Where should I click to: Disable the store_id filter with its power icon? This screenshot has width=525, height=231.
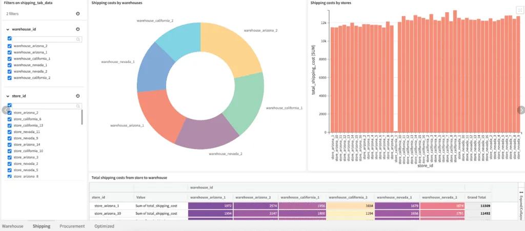pyautogui.click(x=78, y=96)
